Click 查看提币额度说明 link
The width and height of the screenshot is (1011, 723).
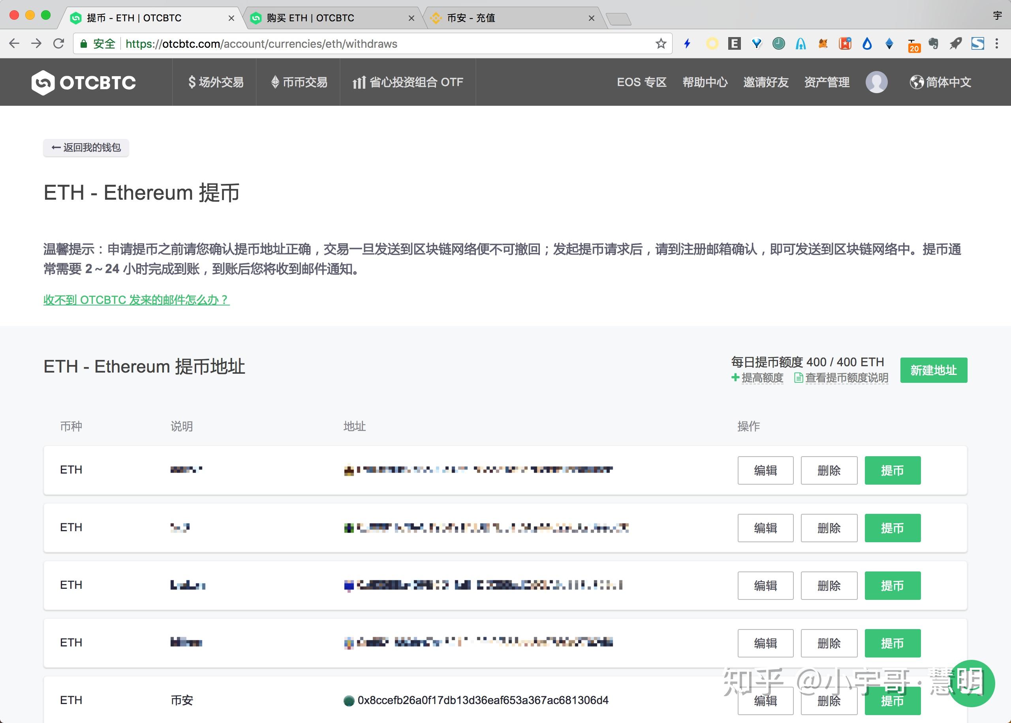841,378
